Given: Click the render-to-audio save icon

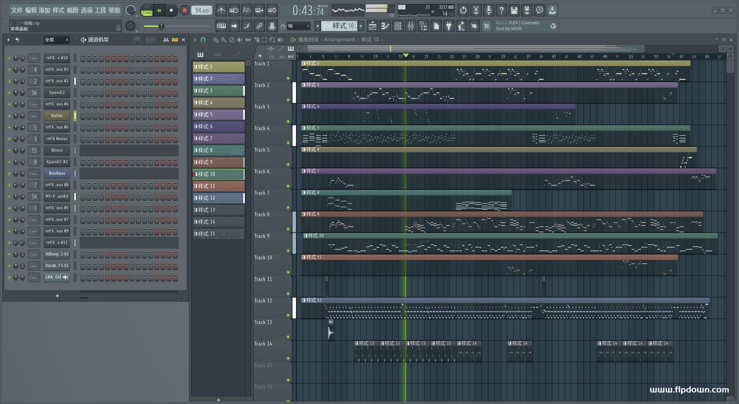Looking at the screenshot, I should [x=527, y=10].
